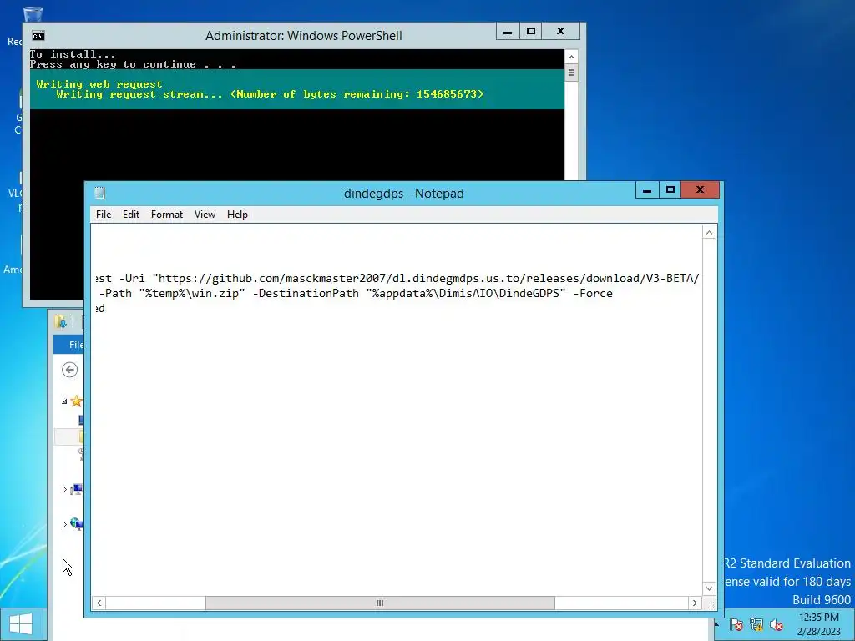The width and height of the screenshot is (855, 641).
Task: Show the taskbar clock and date
Action: click(x=818, y=624)
